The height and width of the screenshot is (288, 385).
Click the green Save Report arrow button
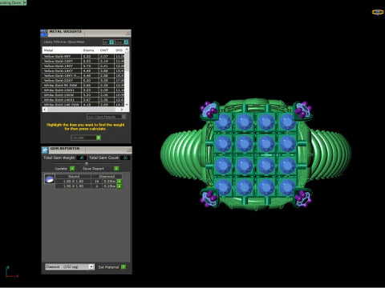click(116, 169)
